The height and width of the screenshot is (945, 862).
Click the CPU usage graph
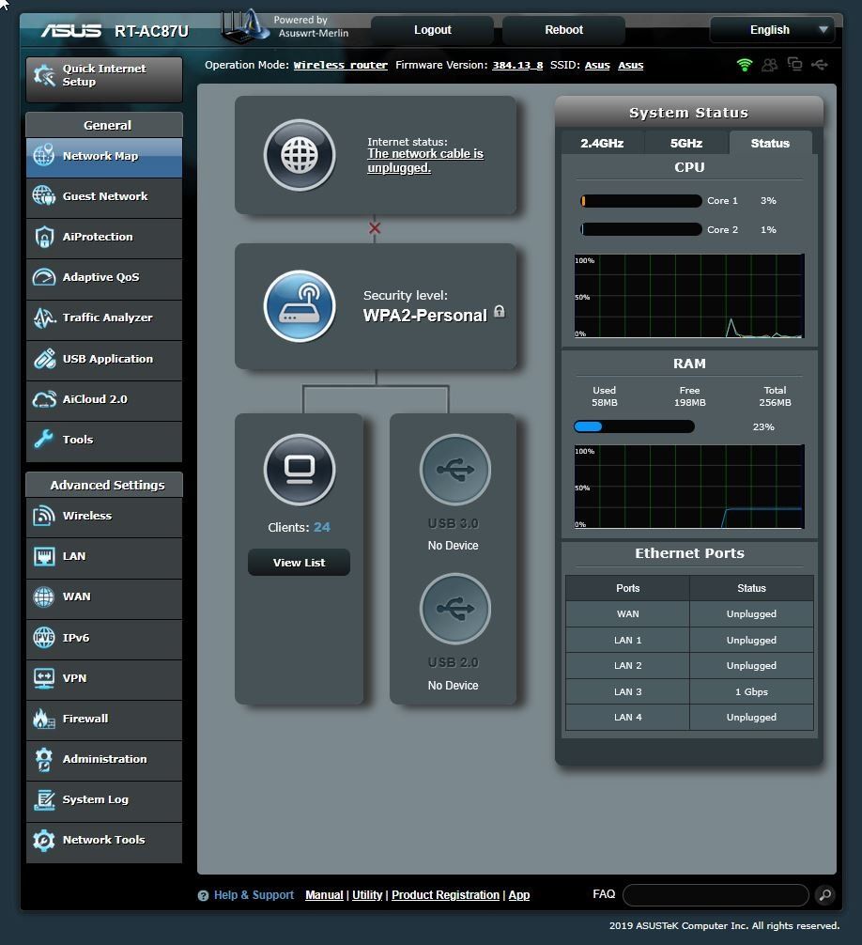tap(689, 296)
